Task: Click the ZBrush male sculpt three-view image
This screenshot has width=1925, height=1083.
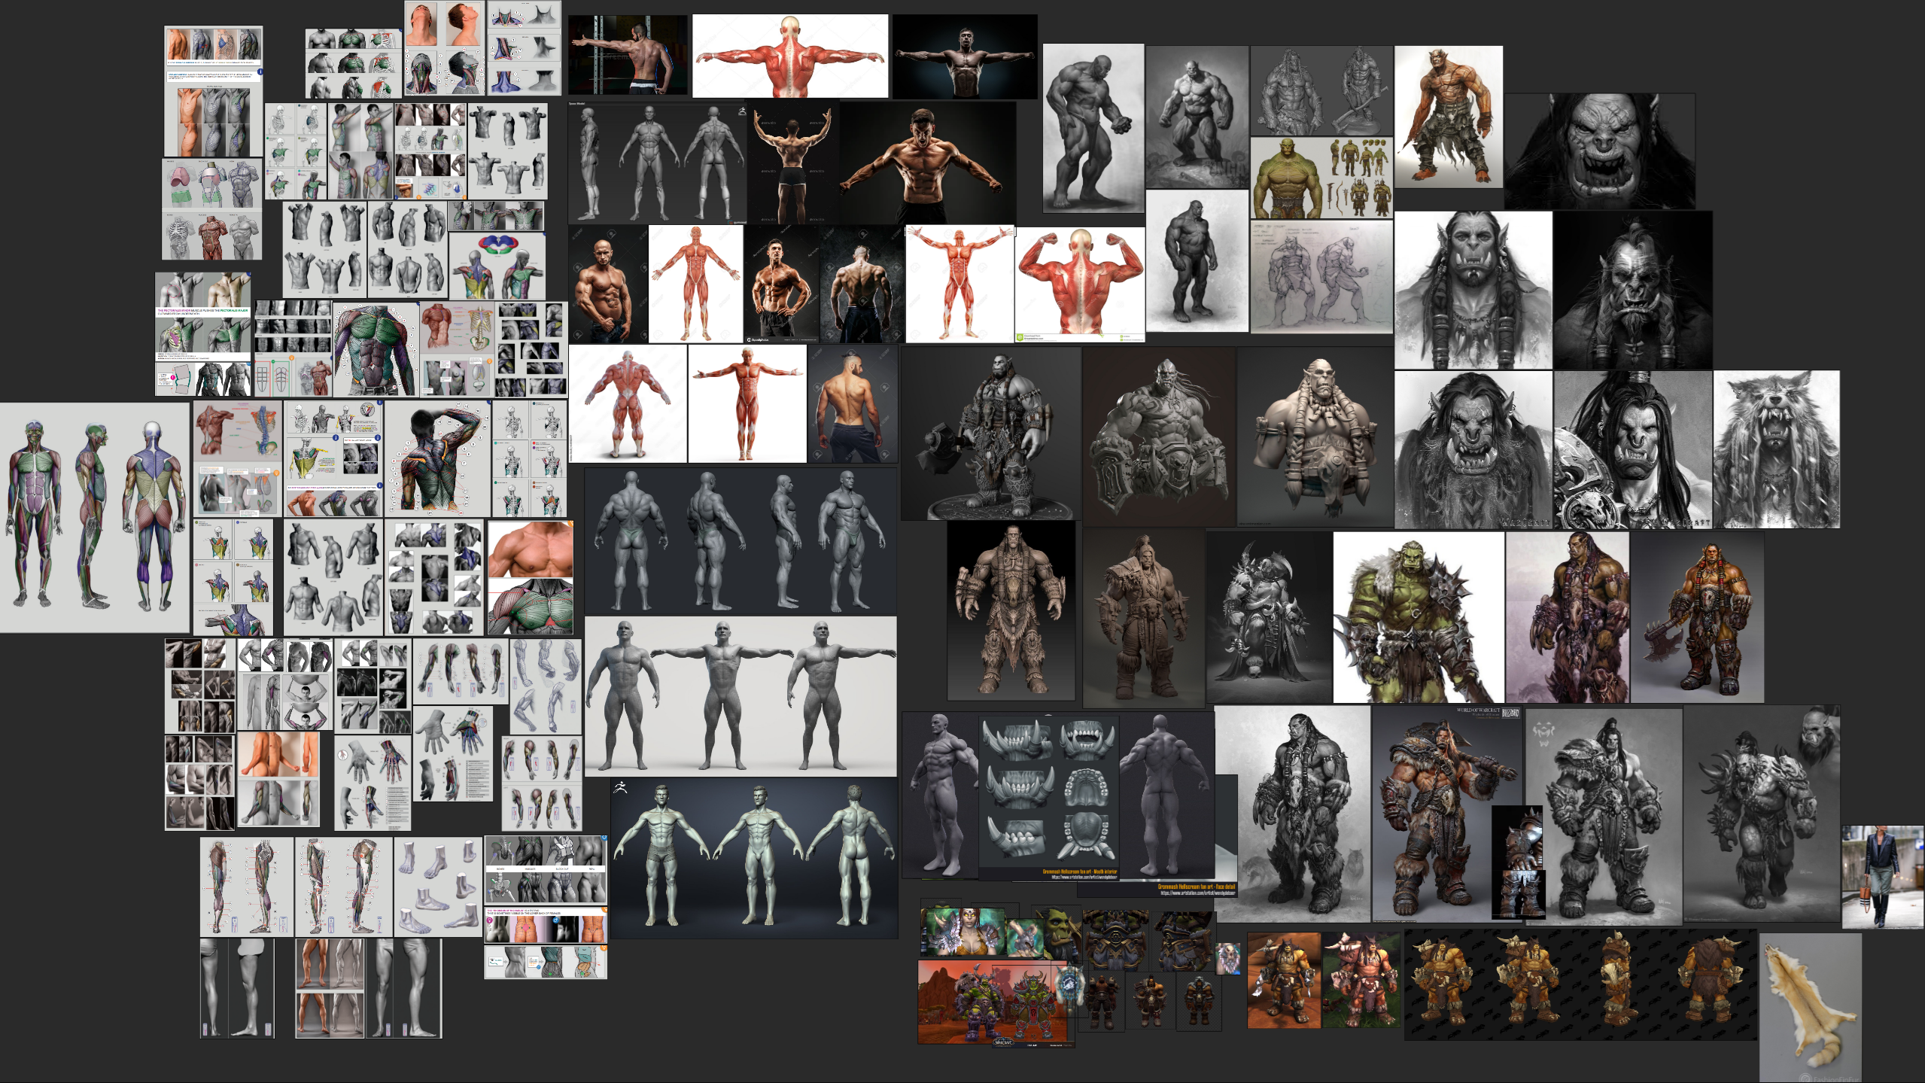Action: pyautogui.click(x=753, y=858)
